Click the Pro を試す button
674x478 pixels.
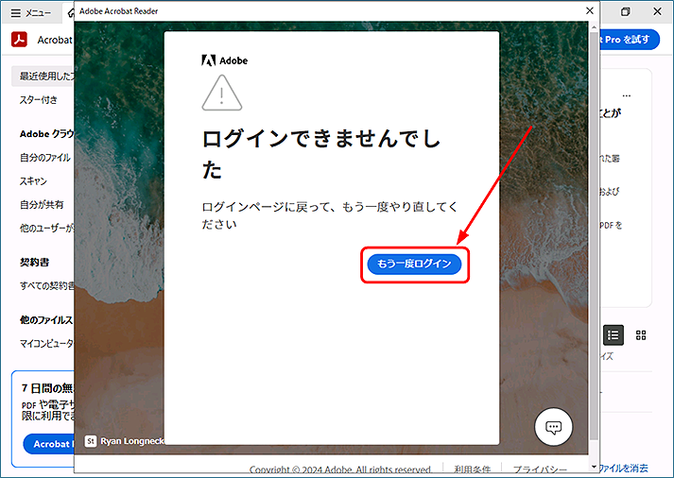(x=630, y=40)
